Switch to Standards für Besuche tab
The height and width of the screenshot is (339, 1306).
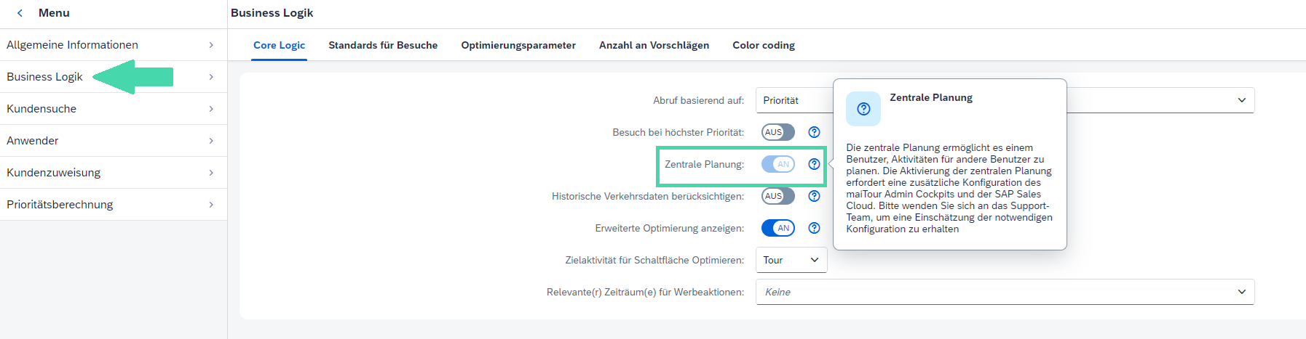coord(383,45)
